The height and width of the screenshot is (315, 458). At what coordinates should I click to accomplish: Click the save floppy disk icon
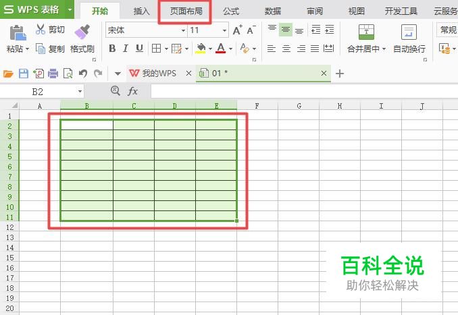(24, 74)
